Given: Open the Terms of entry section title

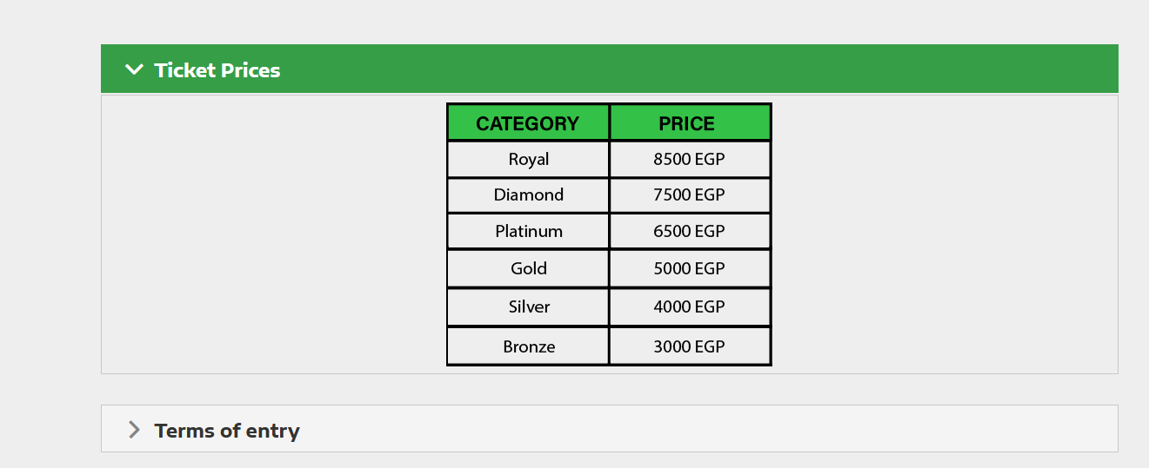Looking at the screenshot, I should (x=227, y=431).
